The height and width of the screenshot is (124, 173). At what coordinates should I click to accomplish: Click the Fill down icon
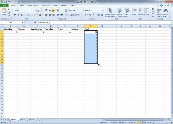pos(153,13)
